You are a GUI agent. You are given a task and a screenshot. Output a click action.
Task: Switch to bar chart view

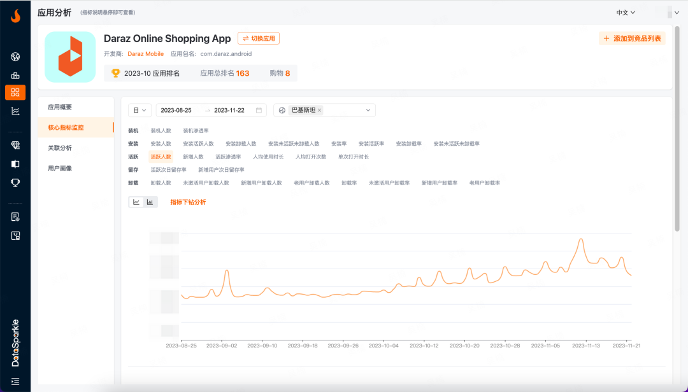point(150,202)
